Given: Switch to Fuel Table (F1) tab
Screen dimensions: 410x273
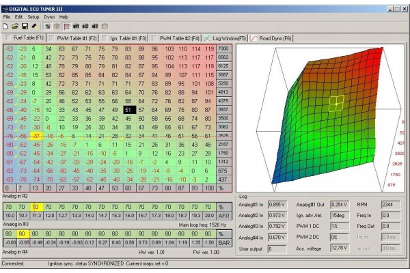Looking at the screenshot, I should tap(25, 38).
